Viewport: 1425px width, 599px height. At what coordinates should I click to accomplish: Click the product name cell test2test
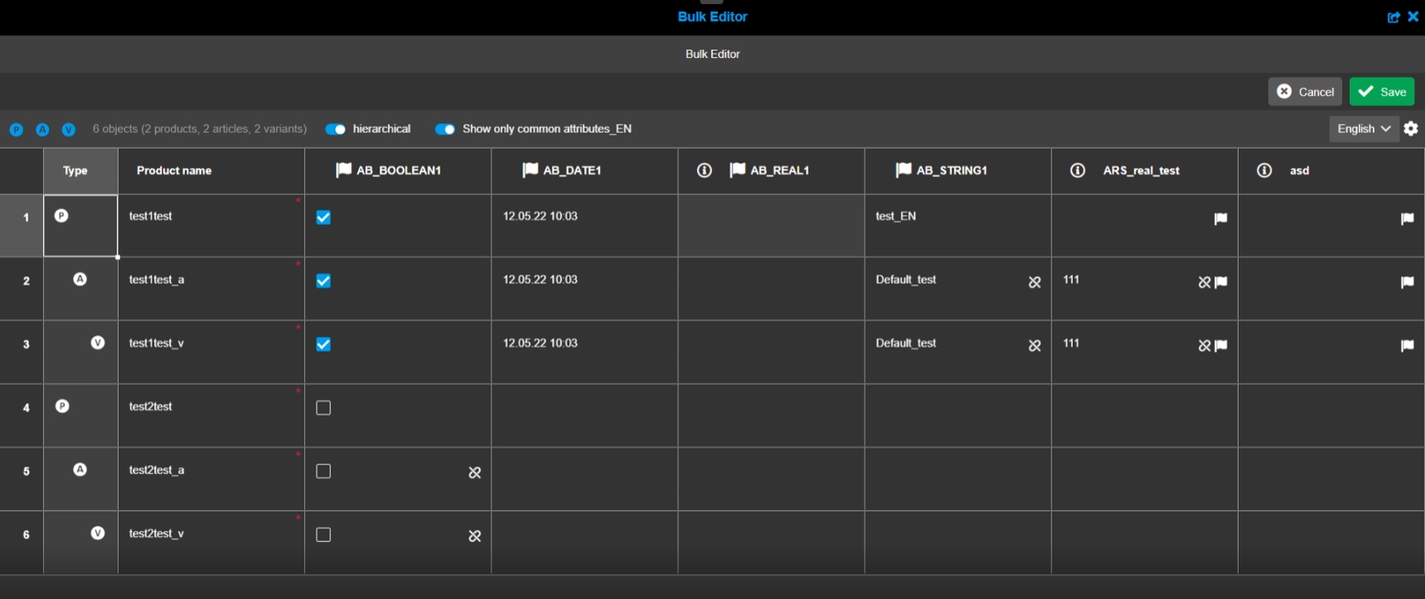[211, 416]
